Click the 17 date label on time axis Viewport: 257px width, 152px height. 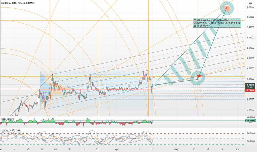208,150
